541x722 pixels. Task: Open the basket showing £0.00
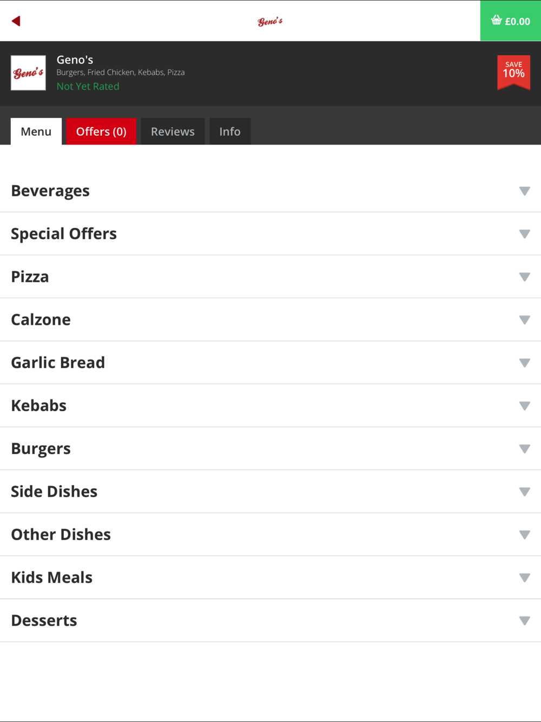pos(511,21)
